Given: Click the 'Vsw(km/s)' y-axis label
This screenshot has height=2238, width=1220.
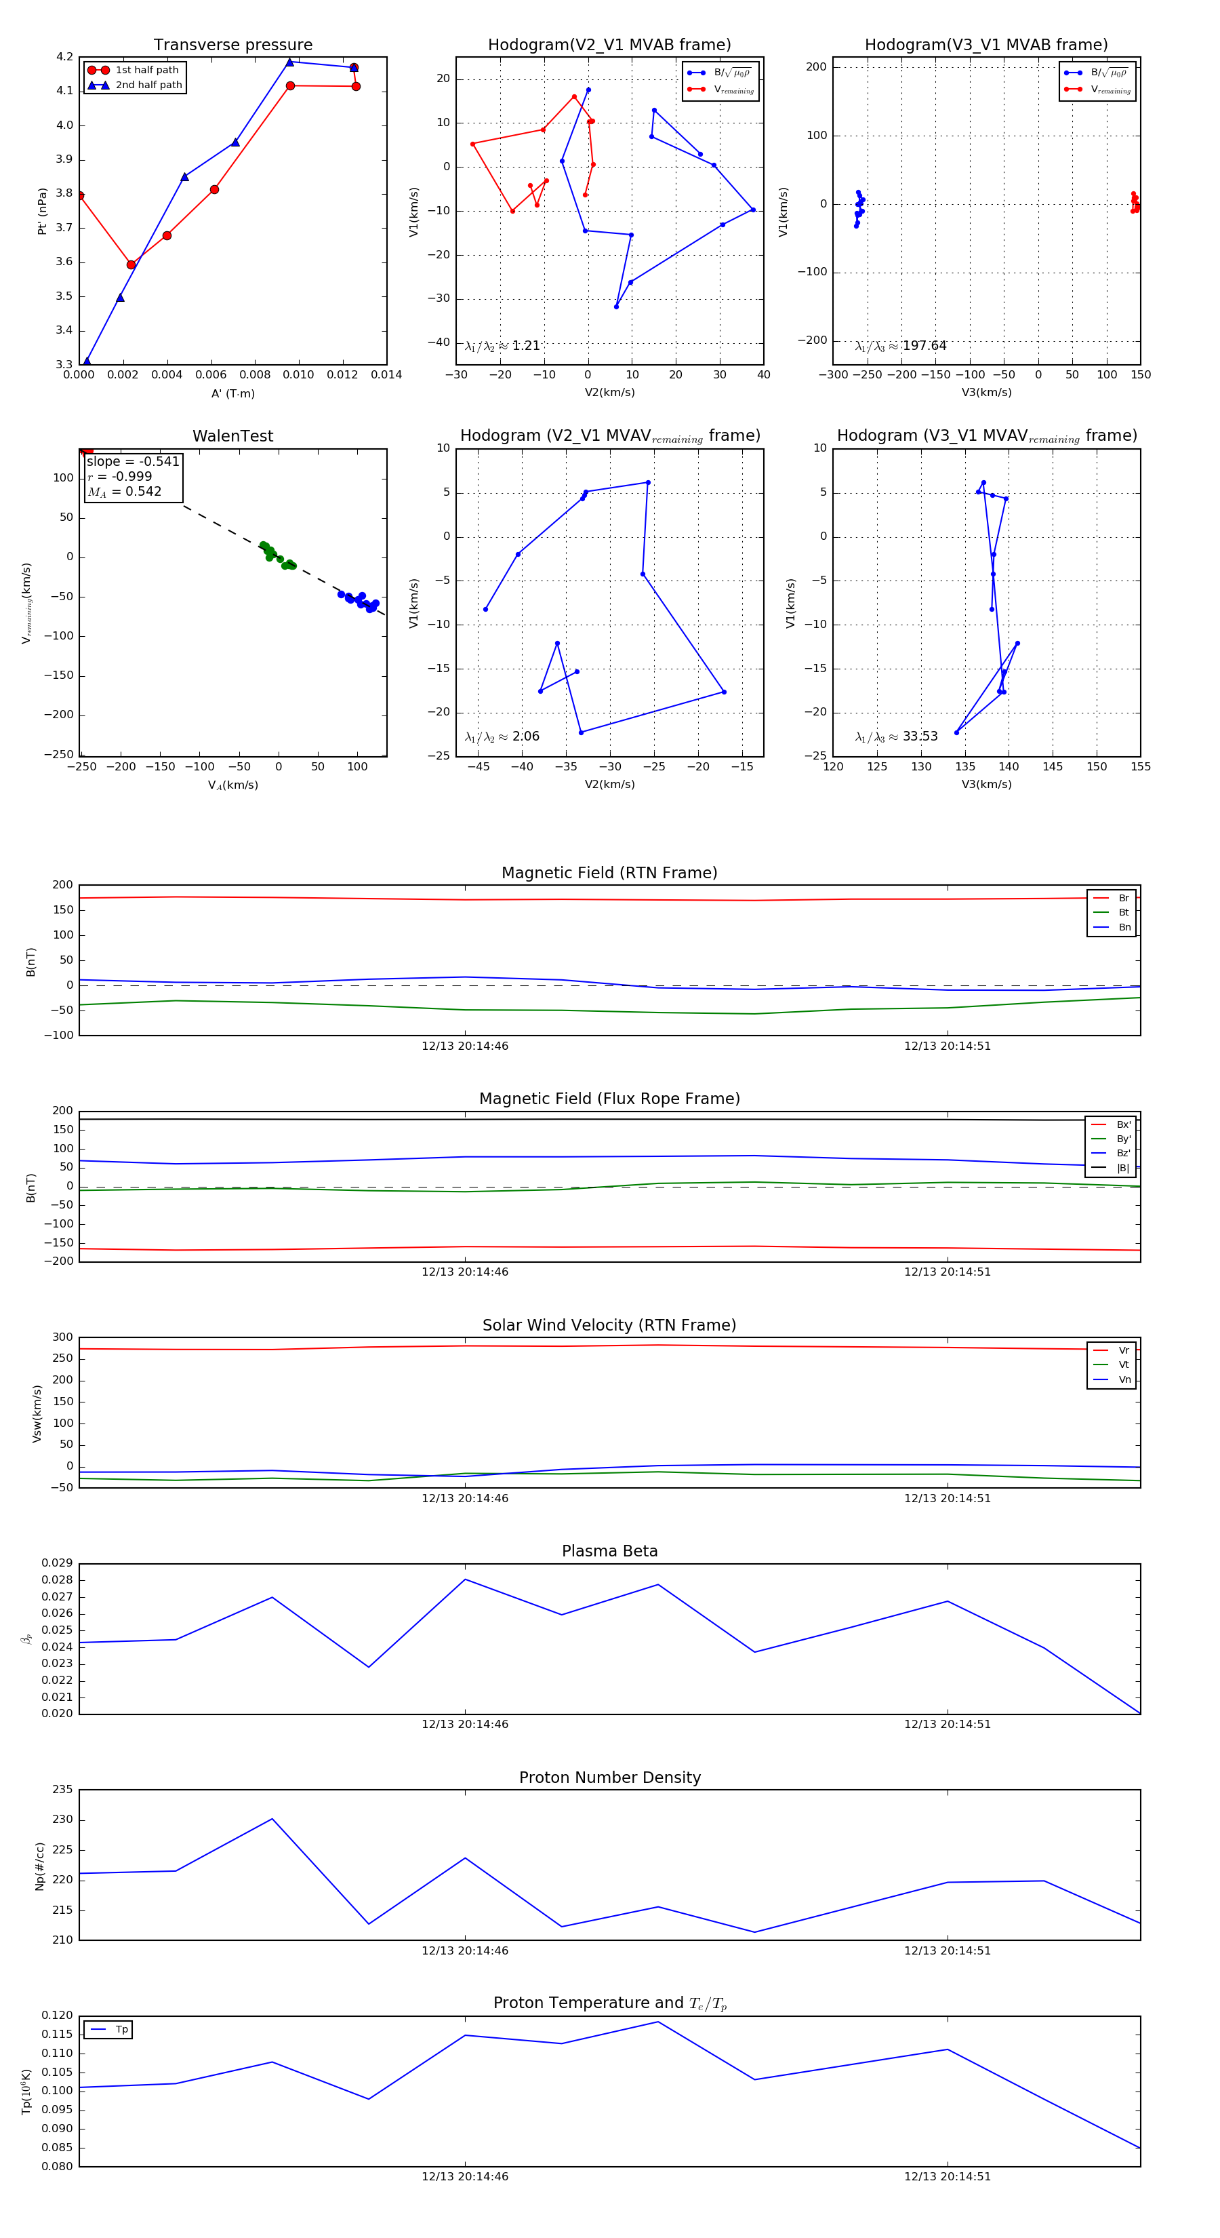Looking at the screenshot, I should tap(37, 1415).
